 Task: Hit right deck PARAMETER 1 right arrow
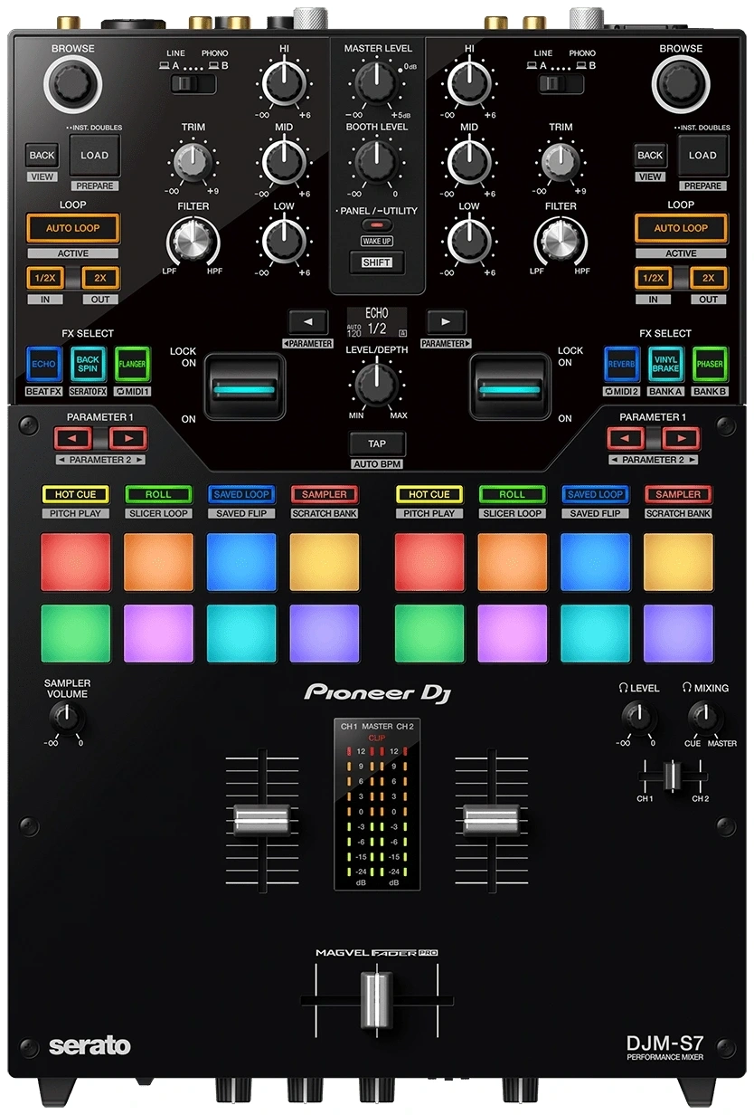point(680,439)
